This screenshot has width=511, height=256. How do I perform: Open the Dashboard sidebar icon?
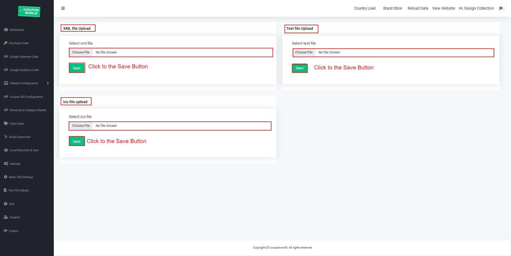[x=6, y=30]
